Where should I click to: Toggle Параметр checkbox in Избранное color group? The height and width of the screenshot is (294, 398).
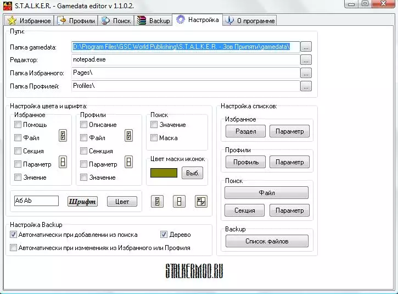pos(18,164)
